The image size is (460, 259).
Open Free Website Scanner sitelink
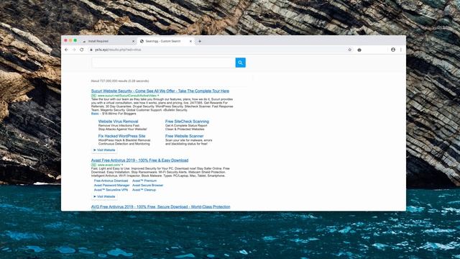184,136
